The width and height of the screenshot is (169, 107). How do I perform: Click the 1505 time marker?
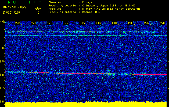pyautogui.click(x=82, y=23)
